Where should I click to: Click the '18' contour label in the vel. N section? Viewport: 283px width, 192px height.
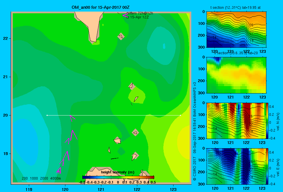tap(251, 132)
